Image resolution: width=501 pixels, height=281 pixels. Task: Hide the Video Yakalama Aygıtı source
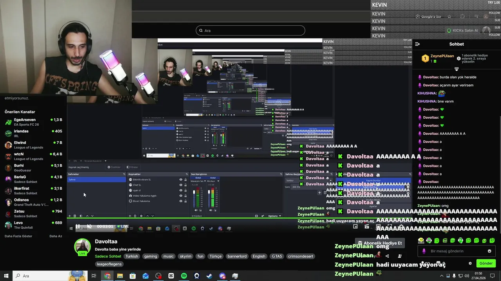[x=181, y=196]
